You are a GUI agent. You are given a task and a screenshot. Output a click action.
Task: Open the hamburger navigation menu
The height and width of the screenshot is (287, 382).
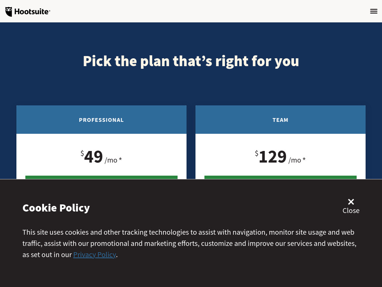(x=373, y=11)
